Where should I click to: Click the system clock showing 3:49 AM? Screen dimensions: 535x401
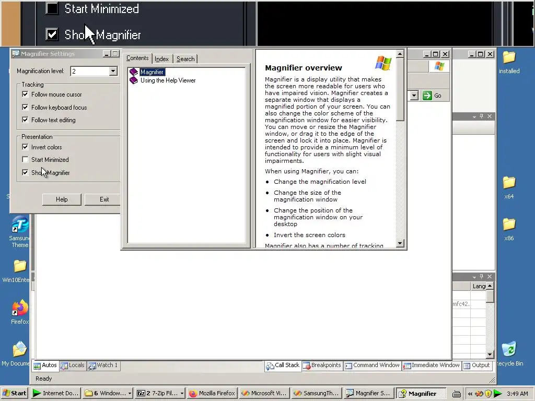point(517,394)
